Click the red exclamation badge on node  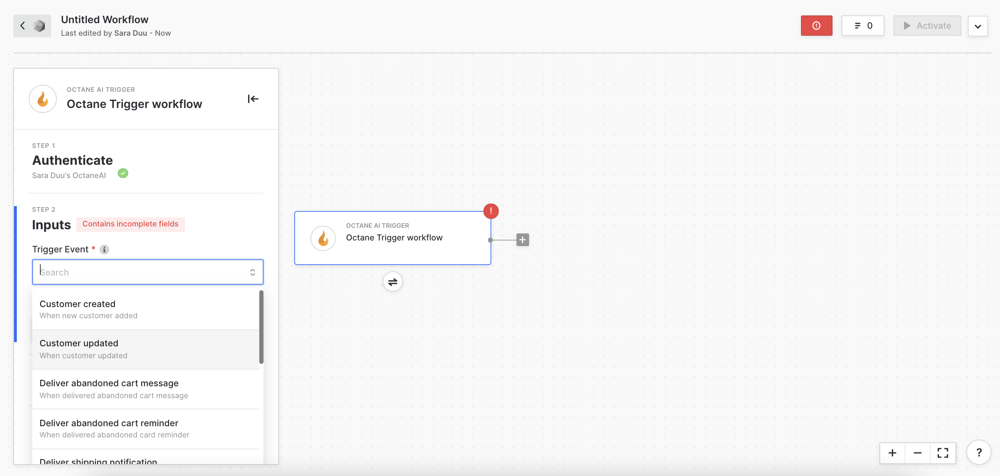[x=491, y=211]
